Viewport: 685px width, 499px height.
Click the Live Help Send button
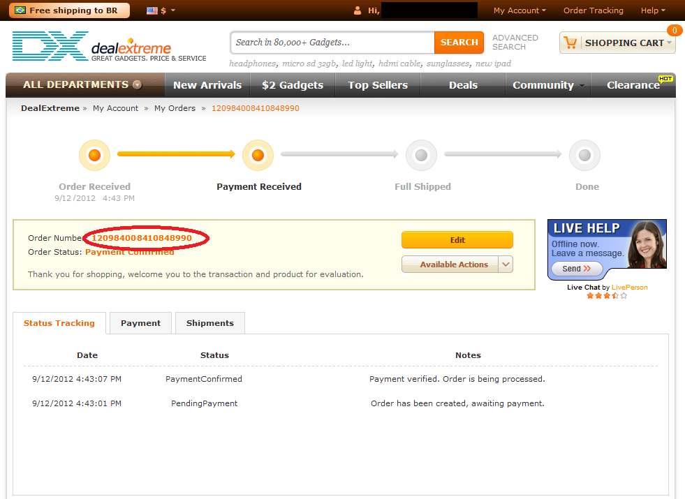point(577,269)
